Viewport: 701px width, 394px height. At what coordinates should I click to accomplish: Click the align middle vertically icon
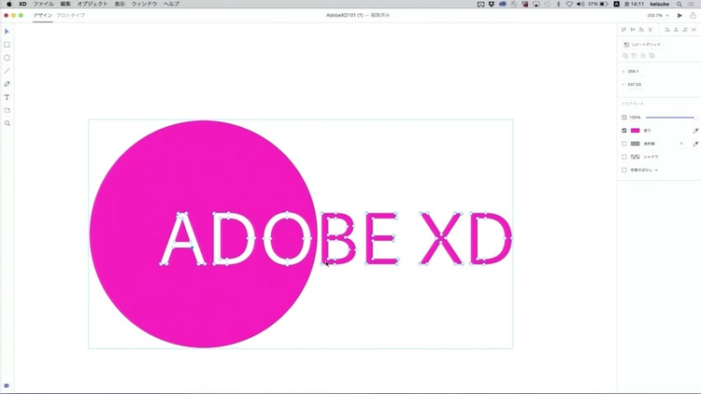click(633, 30)
